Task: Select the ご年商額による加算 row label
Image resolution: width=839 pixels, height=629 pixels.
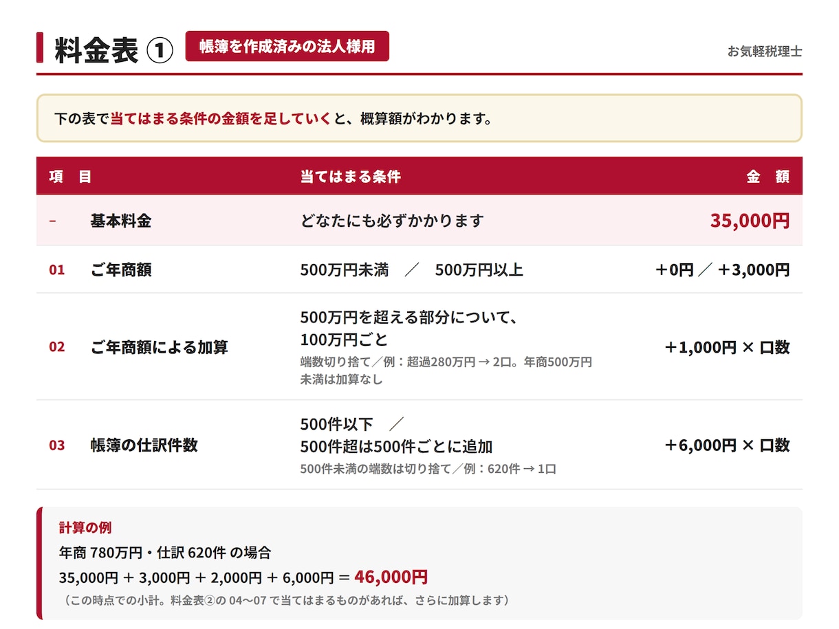Action: pos(159,347)
